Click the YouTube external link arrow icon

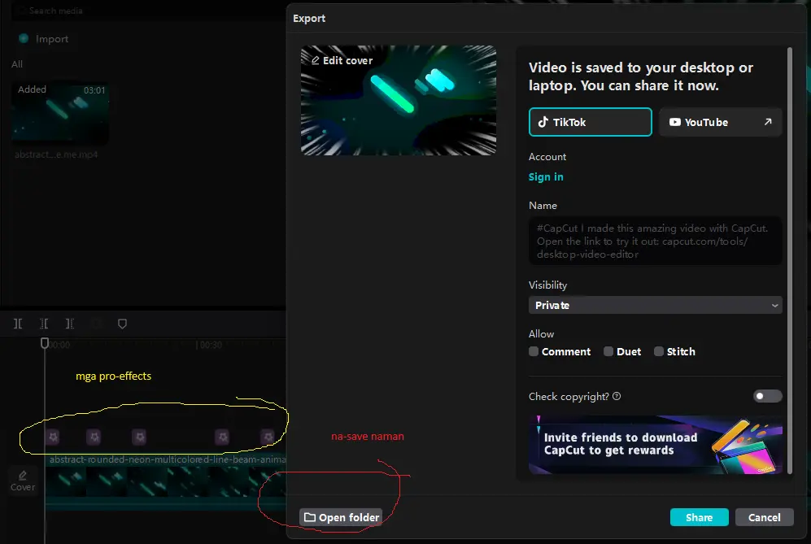point(768,121)
